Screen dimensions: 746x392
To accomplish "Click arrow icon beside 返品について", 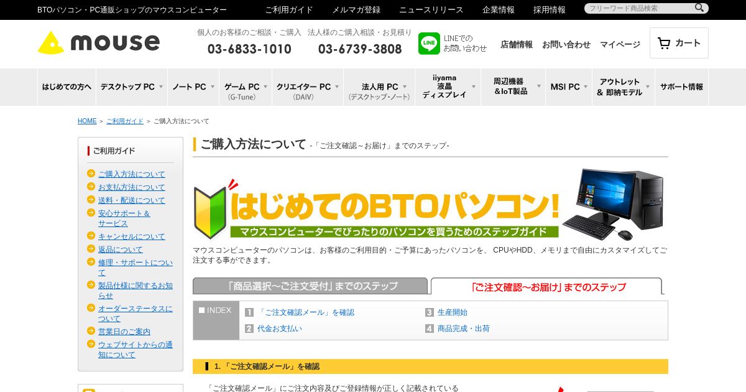I will pos(91,249).
